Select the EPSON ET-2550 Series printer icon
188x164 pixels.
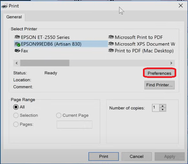coord(17,37)
